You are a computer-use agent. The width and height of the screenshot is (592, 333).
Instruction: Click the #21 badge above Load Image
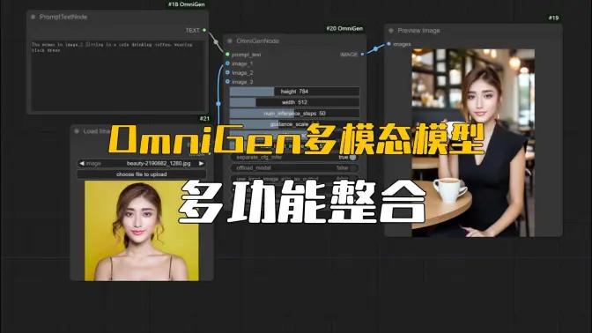point(204,119)
